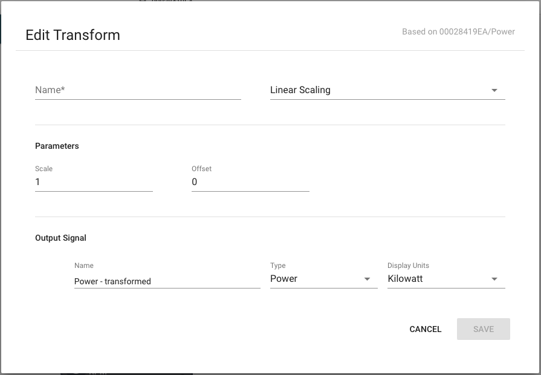
Task: Open the Linear Scaling transform type dropdown
Action: click(x=387, y=90)
